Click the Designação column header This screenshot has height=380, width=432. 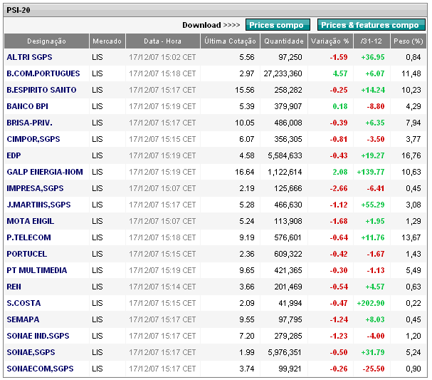pyautogui.click(x=46, y=41)
